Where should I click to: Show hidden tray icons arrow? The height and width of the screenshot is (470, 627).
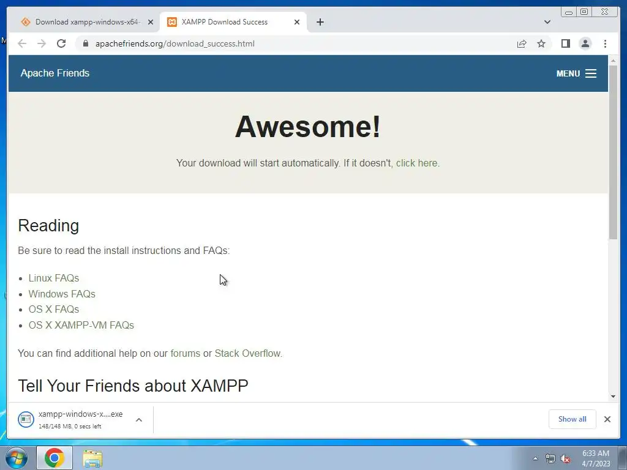coord(535,458)
